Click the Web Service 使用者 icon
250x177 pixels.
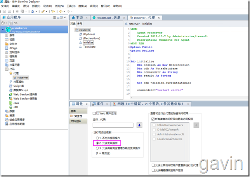pyautogui.click(x=11, y=99)
